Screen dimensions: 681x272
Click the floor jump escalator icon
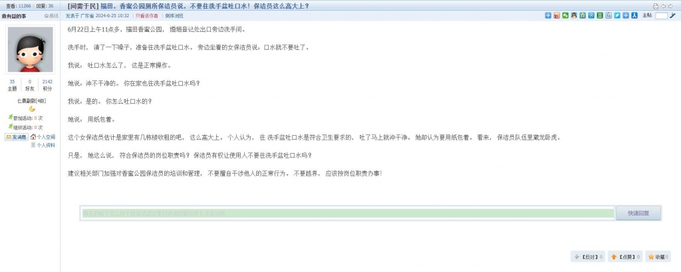click(x=673, y=15)
